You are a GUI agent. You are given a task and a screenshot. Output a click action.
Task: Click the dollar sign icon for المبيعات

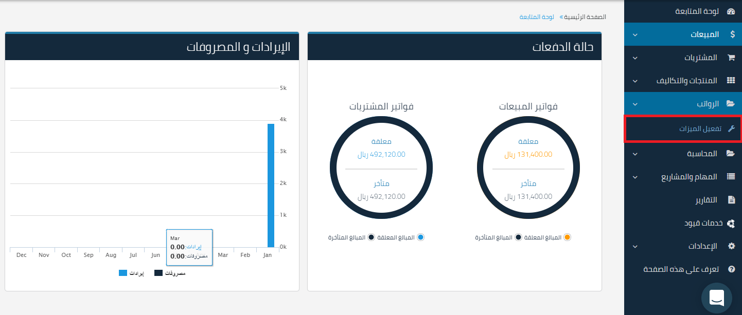732,34
